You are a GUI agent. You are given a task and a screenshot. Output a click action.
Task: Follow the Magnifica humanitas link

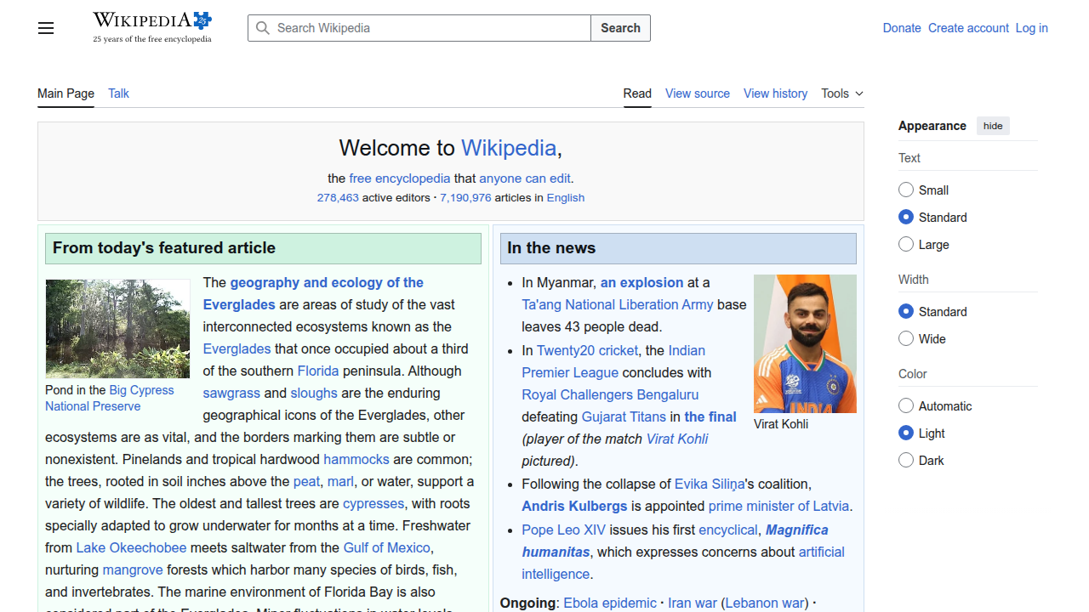(x=675, y=541)
